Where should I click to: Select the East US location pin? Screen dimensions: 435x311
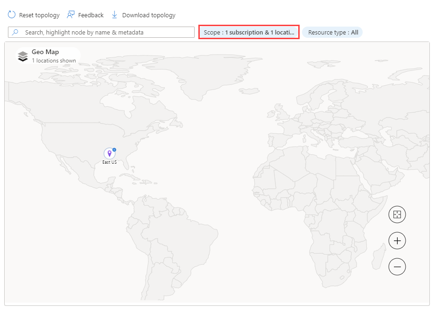coord(109,153)
